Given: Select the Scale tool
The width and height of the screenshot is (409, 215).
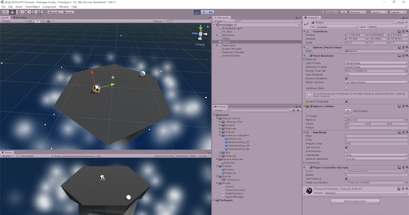Looking at the screenshot, I should (26, 12).
